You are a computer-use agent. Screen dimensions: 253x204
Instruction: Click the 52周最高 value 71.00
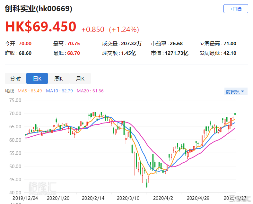point(230,44)
